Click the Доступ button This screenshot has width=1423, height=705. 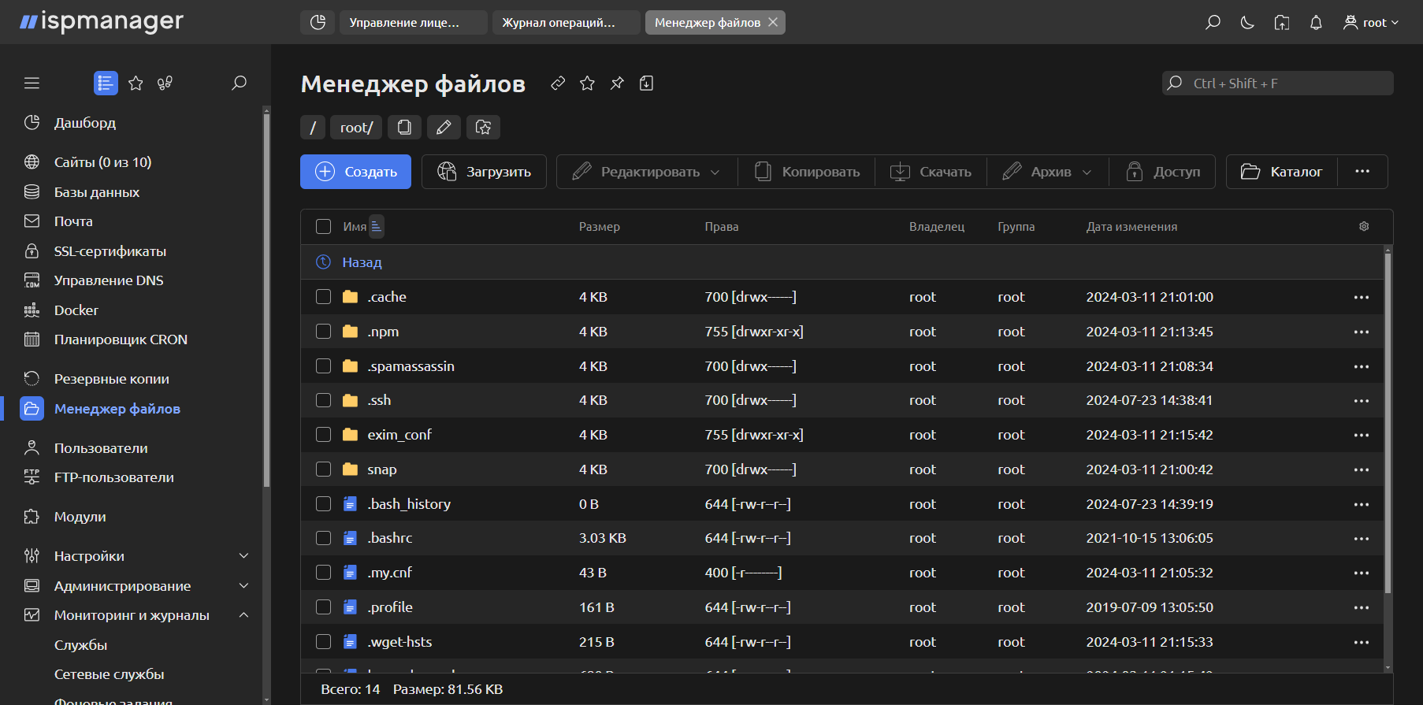1163,172
